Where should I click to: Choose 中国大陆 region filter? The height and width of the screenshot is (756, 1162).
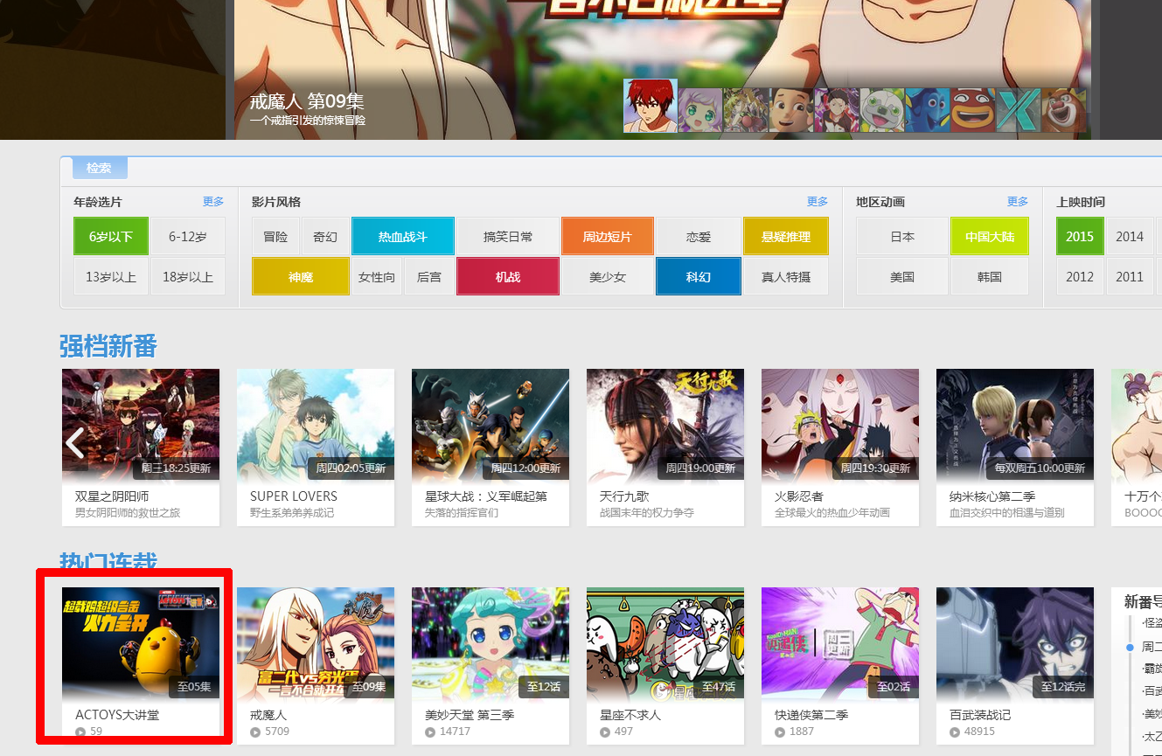990,236
